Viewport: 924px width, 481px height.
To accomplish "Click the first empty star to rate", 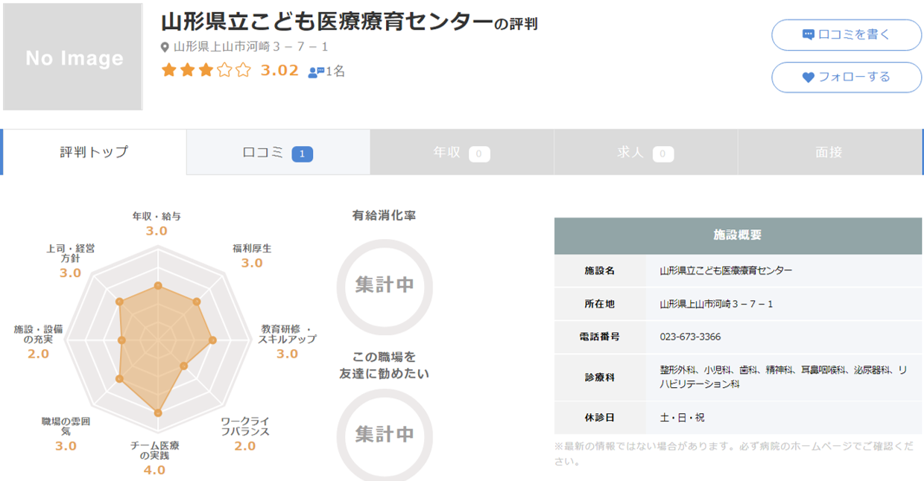I will tap(224, 70).
